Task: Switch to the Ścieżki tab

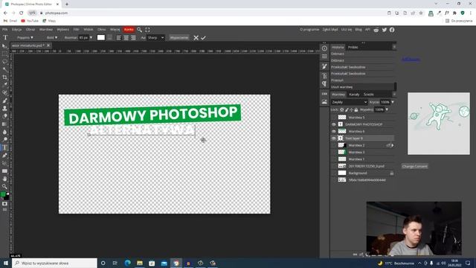Action: pyautogui.click(x=369, y=95)
